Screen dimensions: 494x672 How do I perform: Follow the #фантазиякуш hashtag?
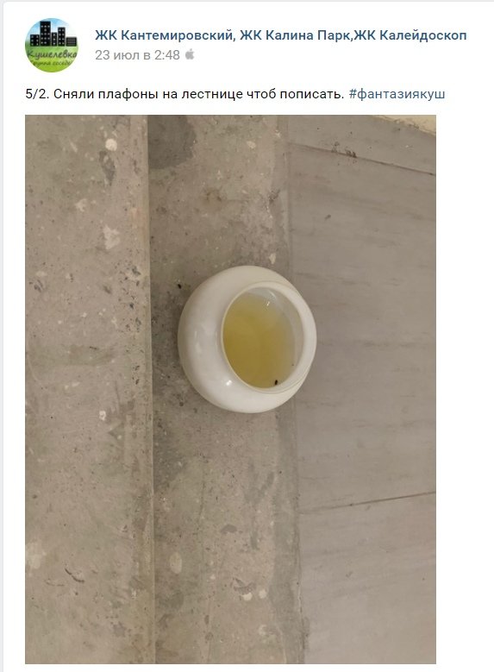[397, 94]
